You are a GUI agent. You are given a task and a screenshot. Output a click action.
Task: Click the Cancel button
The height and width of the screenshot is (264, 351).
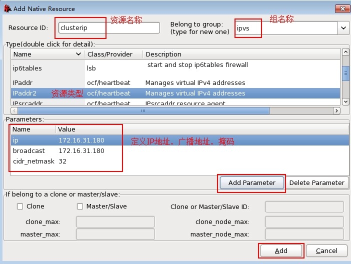[x=326, y=250]
